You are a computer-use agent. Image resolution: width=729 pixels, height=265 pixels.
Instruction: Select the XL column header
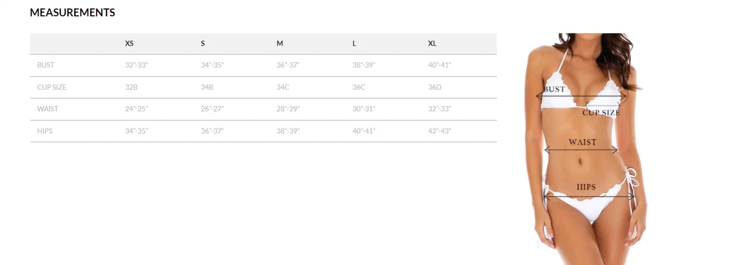(432, 43)
